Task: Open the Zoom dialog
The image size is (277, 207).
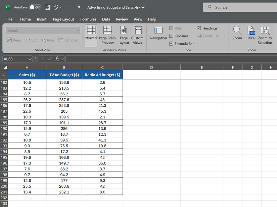Action: coord(237,35)
